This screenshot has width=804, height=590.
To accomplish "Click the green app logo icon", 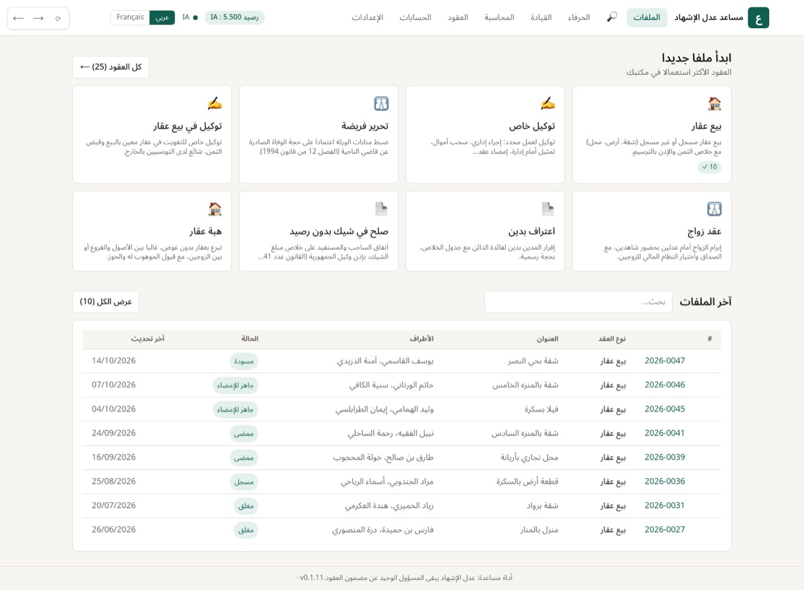I will [758, 17].
